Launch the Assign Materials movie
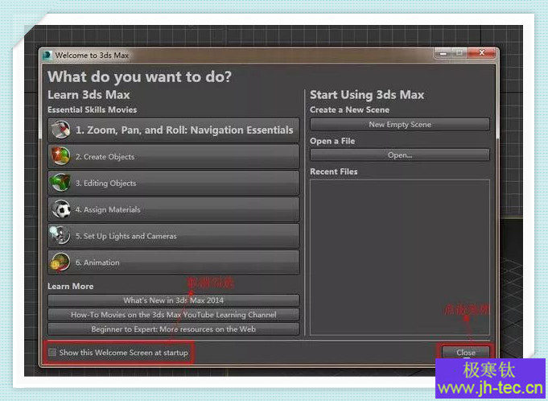The width and height of the screenshot is (548, 401). 173,209
